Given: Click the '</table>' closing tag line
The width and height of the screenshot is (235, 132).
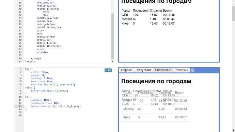Looking at the screenshot, I should [42, 52].
